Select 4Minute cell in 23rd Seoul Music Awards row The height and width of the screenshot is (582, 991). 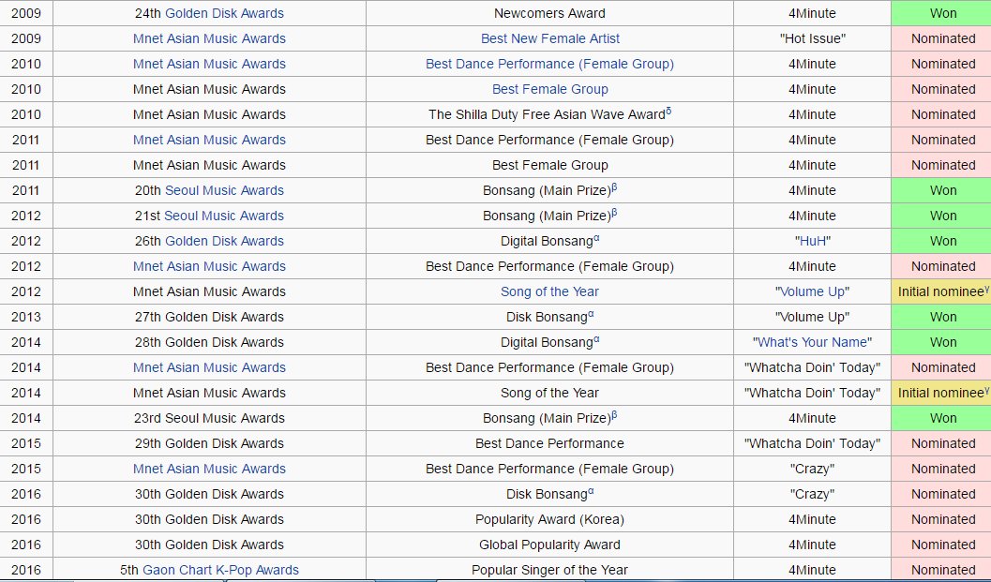click(x=812, y=418)
